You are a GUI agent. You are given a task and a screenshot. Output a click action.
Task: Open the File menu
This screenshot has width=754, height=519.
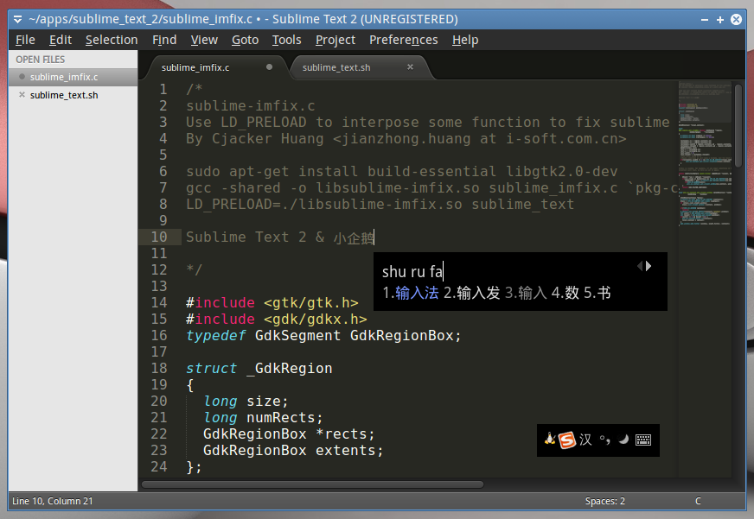pos(25,40)
